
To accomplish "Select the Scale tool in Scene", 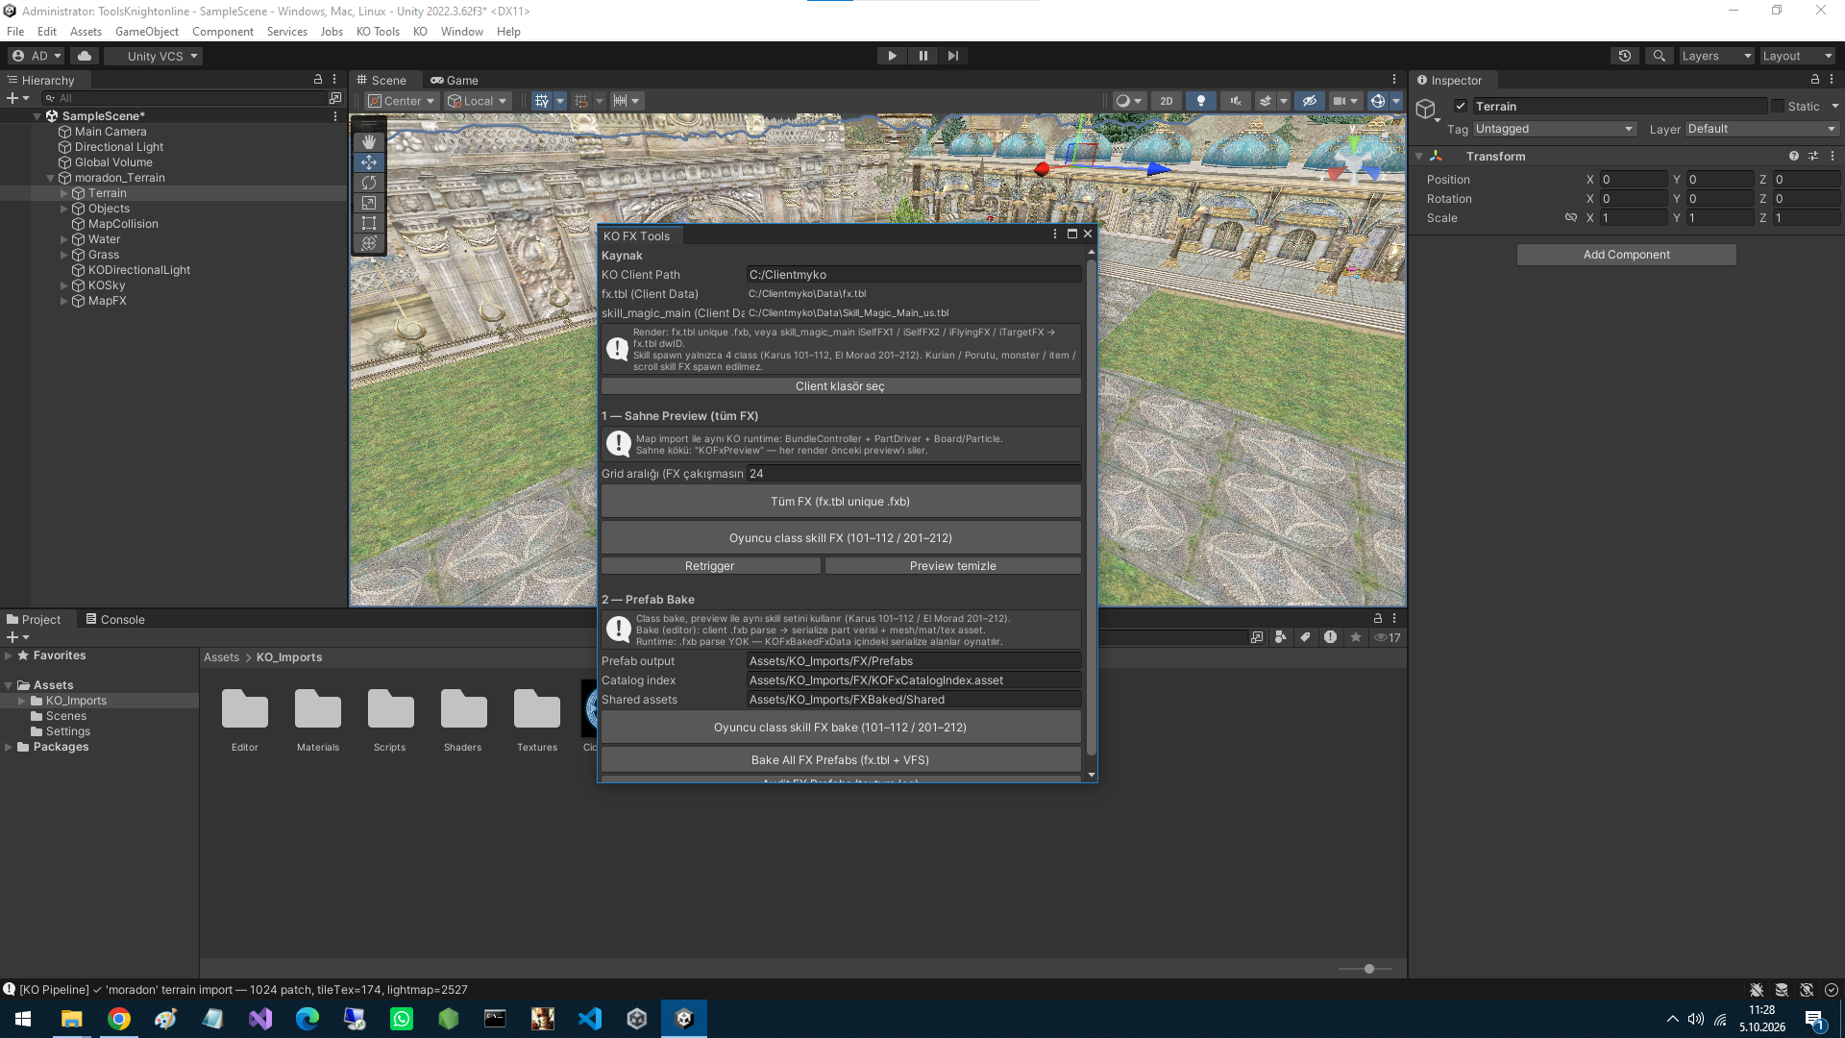I will pos(369,203).
